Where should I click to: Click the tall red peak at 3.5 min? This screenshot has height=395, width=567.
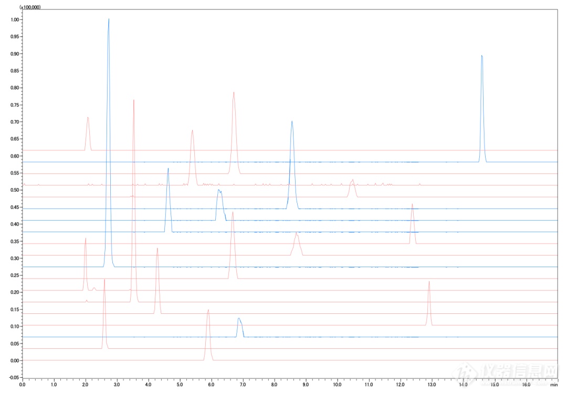[x=134, y=101]
